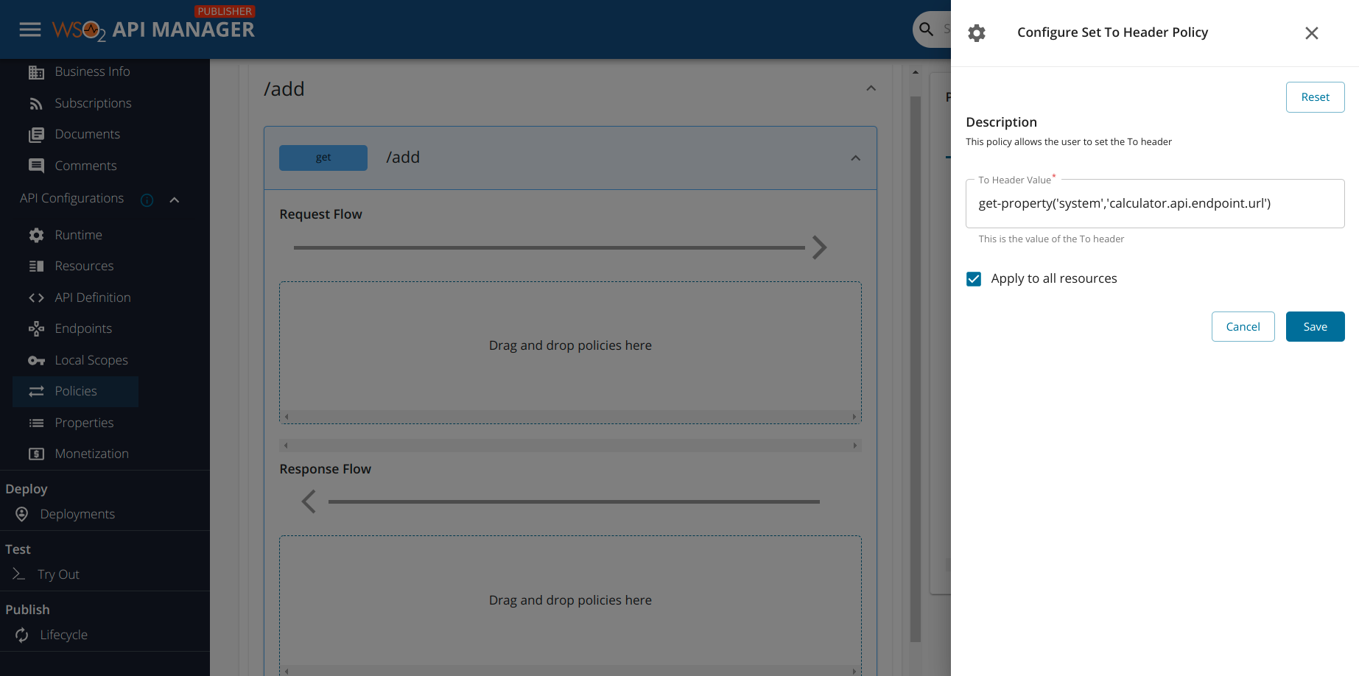Click the Lifecycle refresh icon
Image resolution: width=1359 pixels, height=676 pixels.
click(x=22, y=635)
